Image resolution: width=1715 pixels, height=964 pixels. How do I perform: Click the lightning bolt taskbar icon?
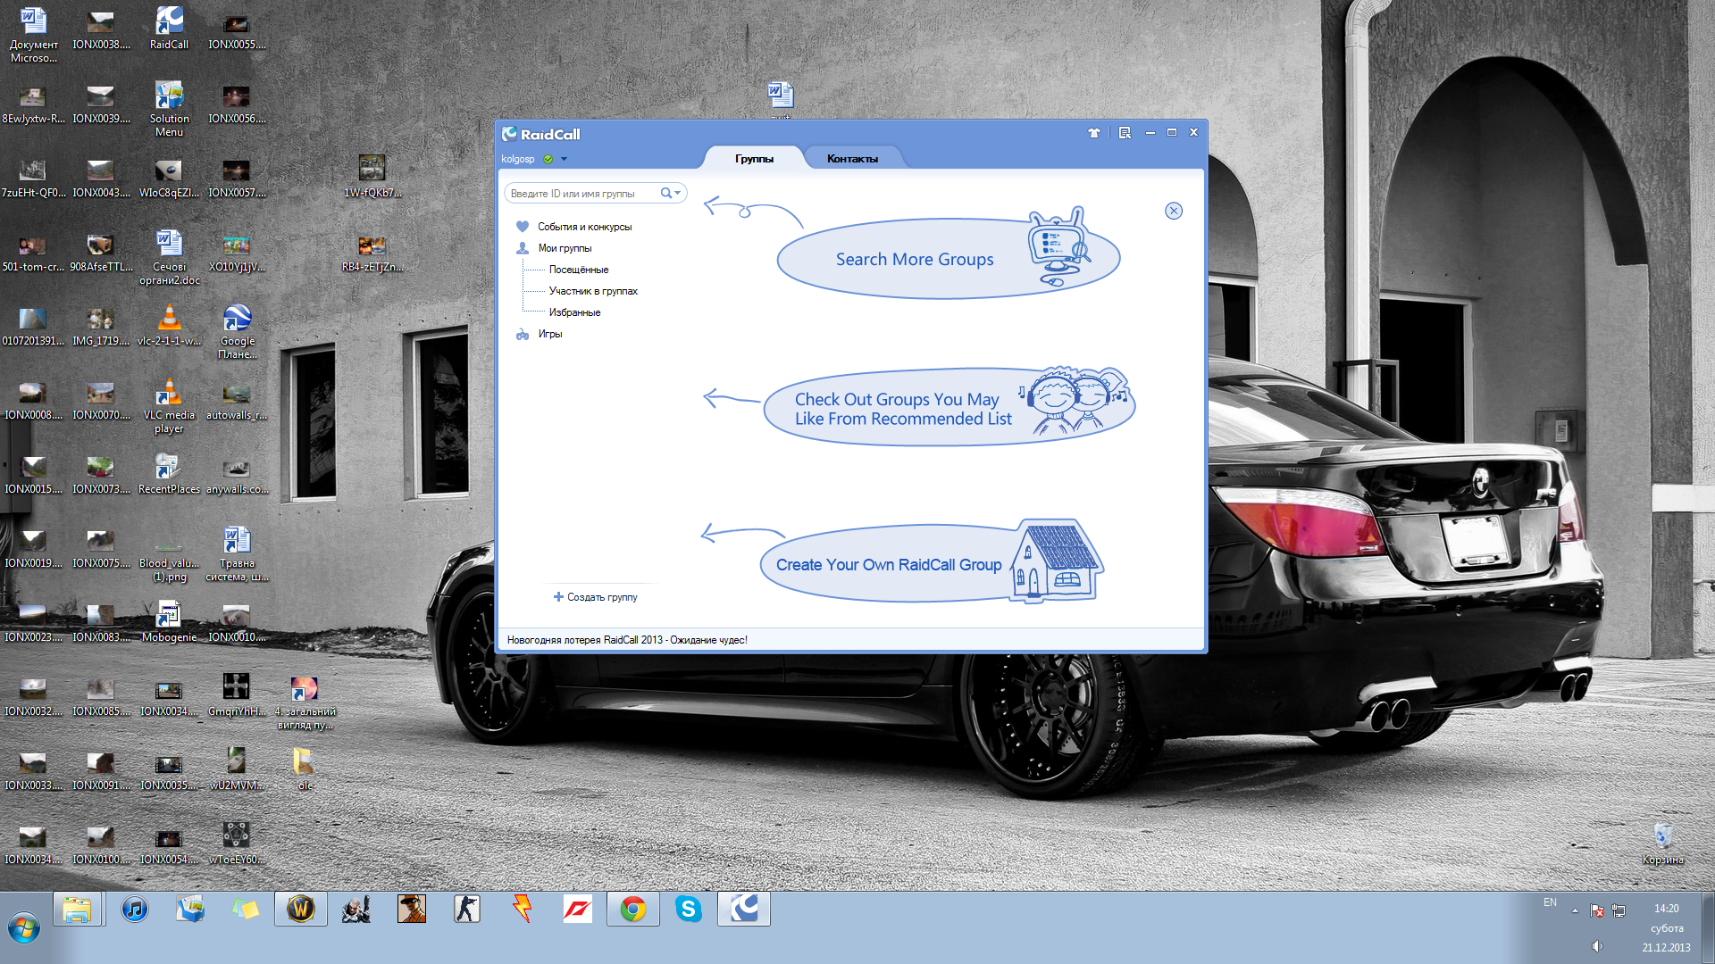click(523, 910)
